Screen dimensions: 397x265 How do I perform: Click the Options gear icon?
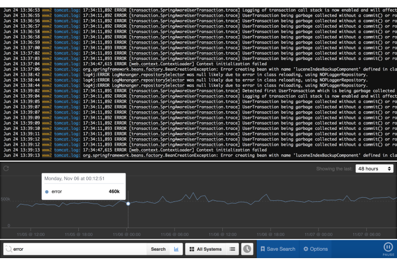tap(306, 249)
